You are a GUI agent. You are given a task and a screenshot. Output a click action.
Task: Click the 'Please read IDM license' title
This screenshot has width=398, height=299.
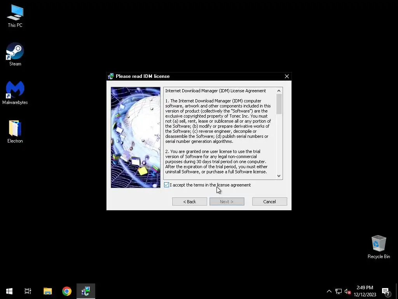tap(143, 76)
